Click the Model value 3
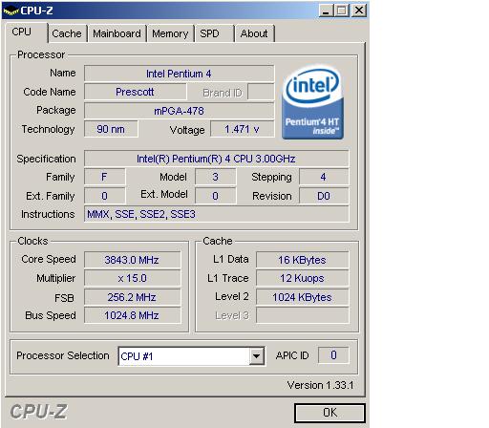Viewport: 489px width, 428px height. tap(216, 177)
